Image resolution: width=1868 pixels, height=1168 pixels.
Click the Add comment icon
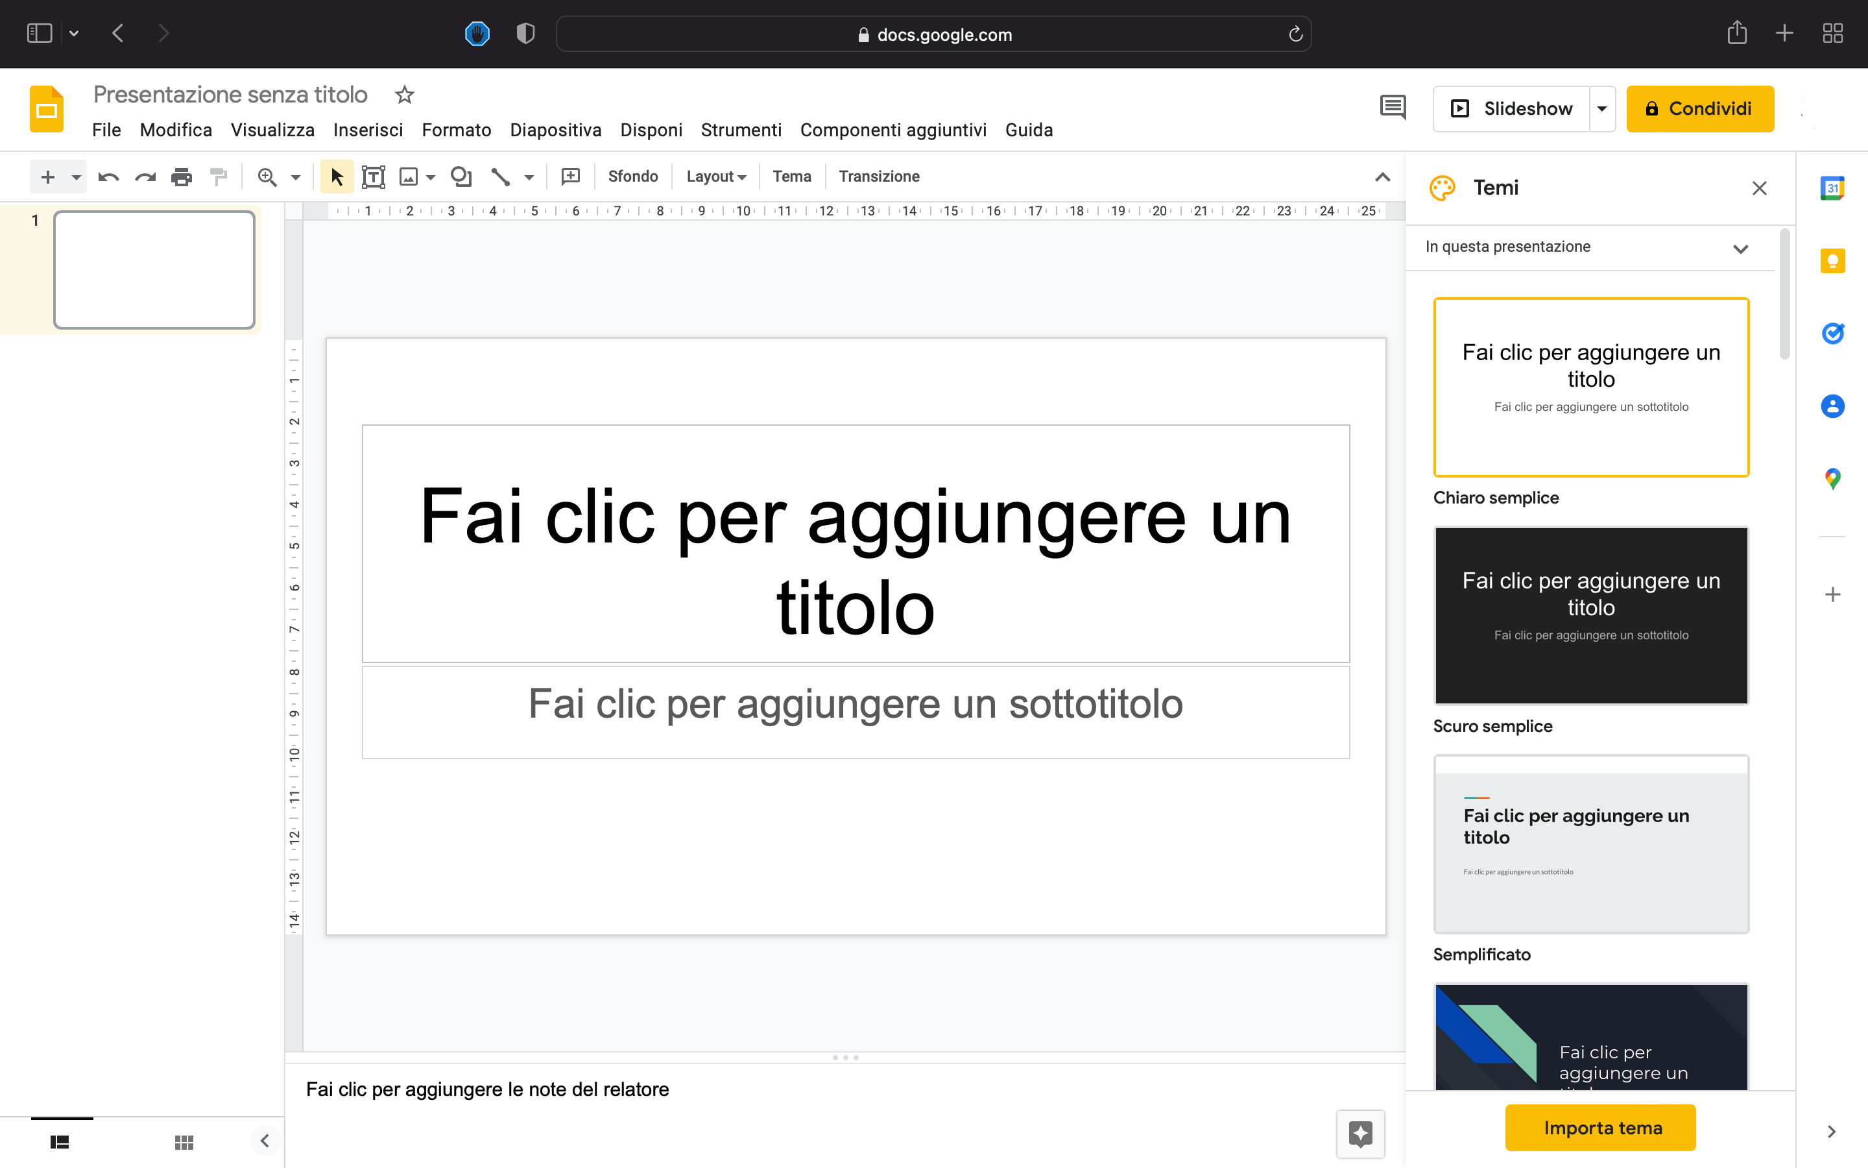(x=569, y=176)
